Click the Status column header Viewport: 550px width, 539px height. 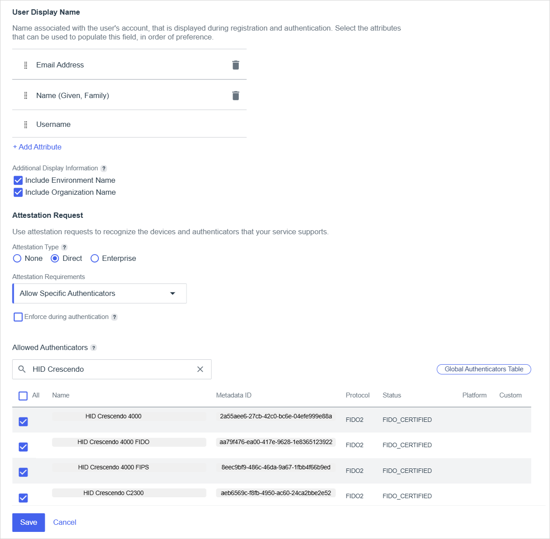coord(392,395)
